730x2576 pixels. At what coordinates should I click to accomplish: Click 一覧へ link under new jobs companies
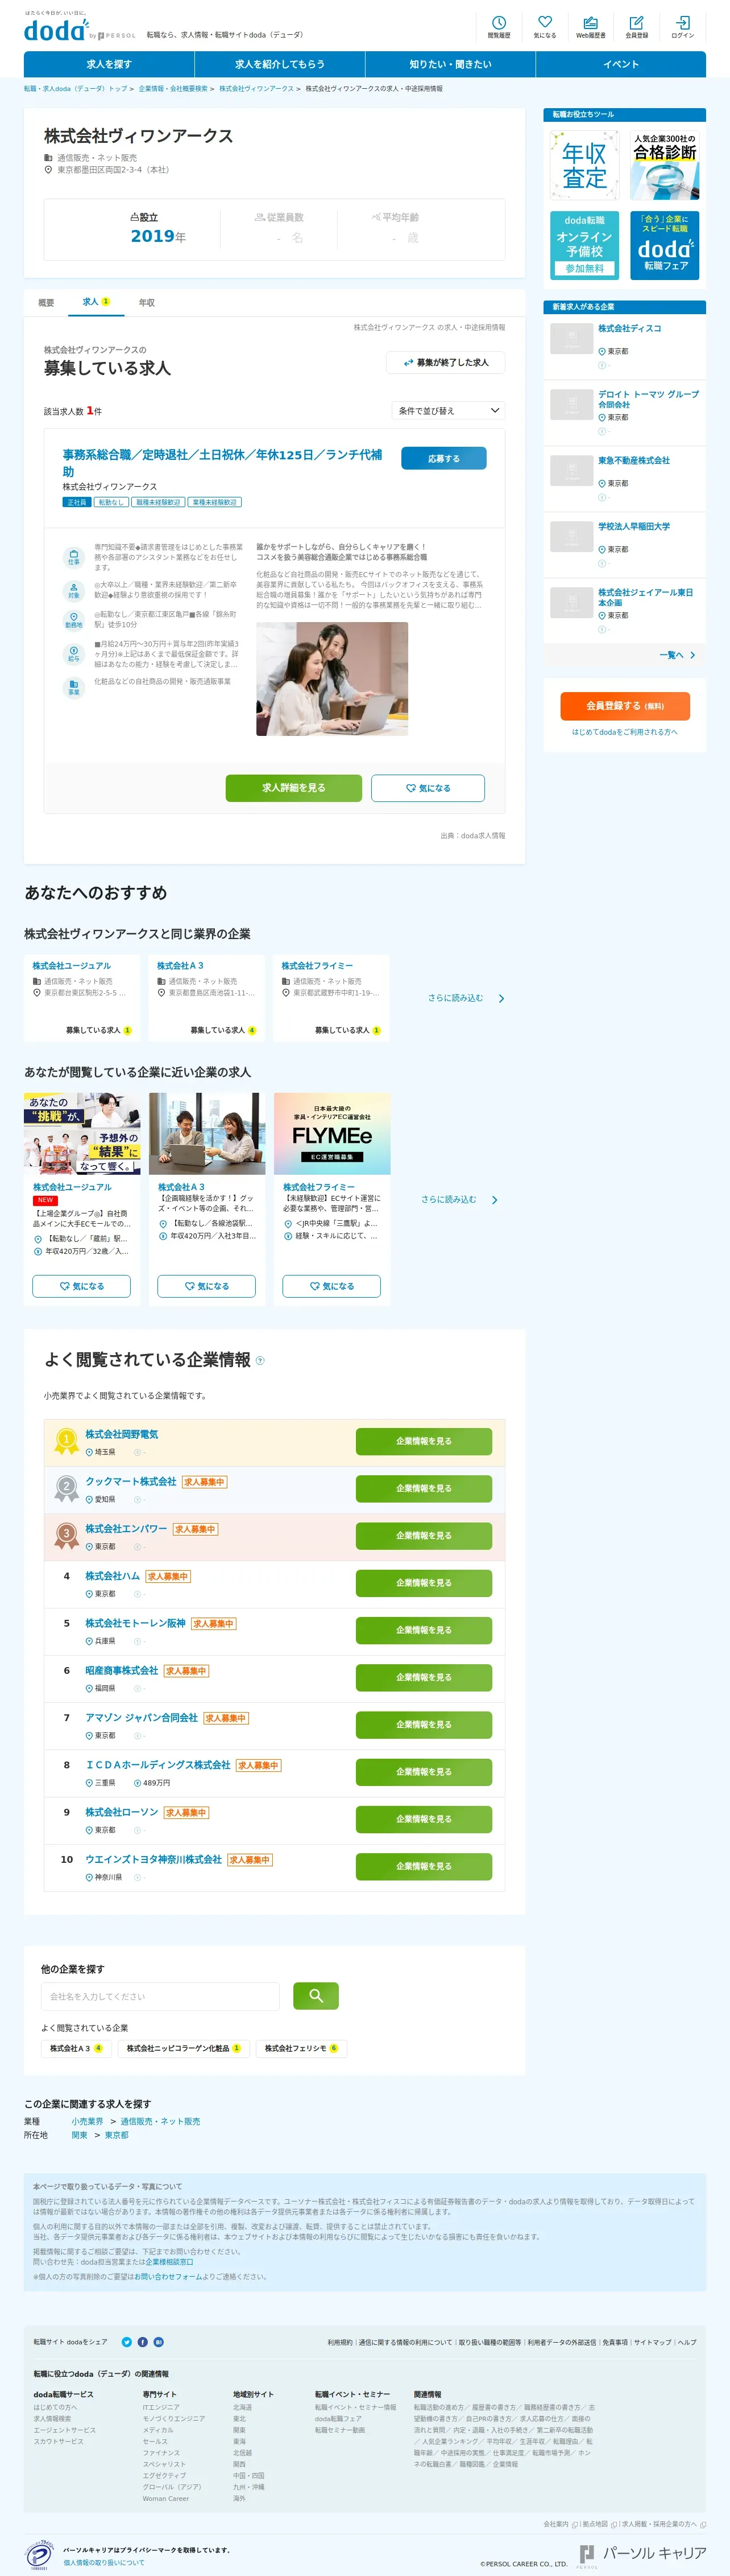[677, 655]
